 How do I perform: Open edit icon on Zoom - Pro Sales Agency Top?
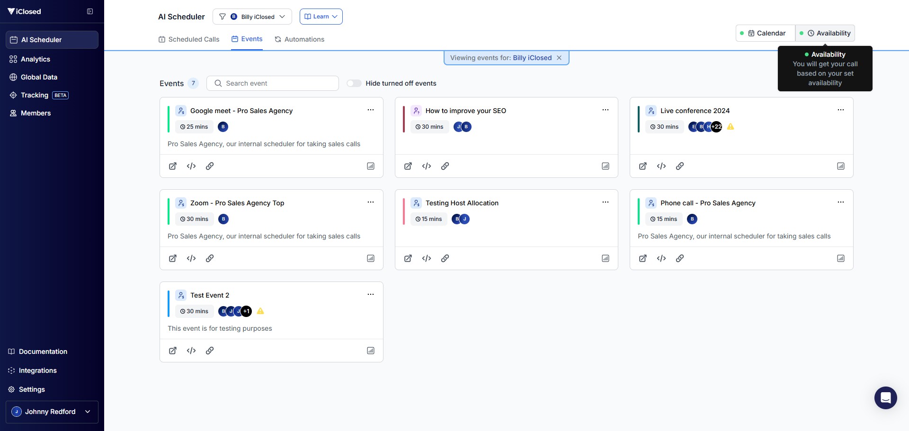coord(173,258)
